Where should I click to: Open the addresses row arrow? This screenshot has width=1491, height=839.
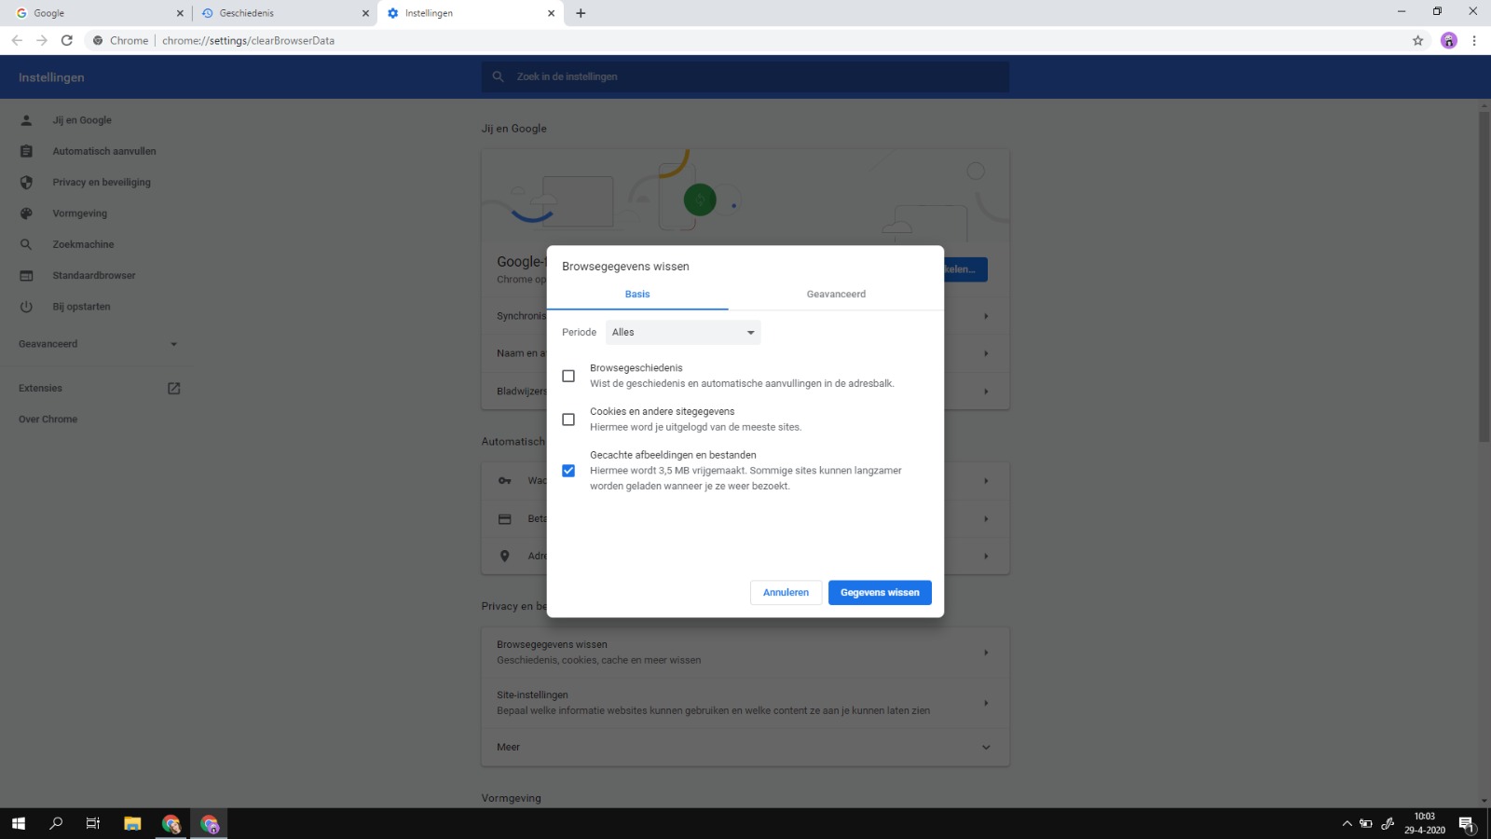pos(986,557)
